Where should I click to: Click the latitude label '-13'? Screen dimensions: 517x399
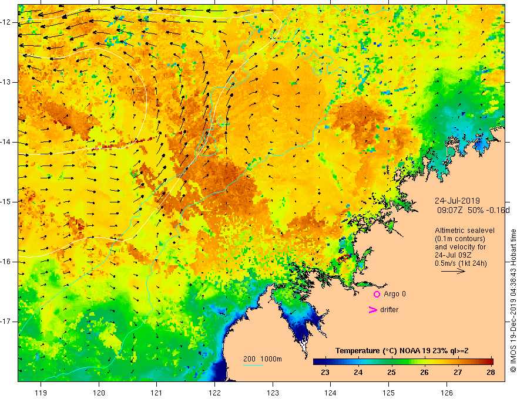click(x=6, y=82)
